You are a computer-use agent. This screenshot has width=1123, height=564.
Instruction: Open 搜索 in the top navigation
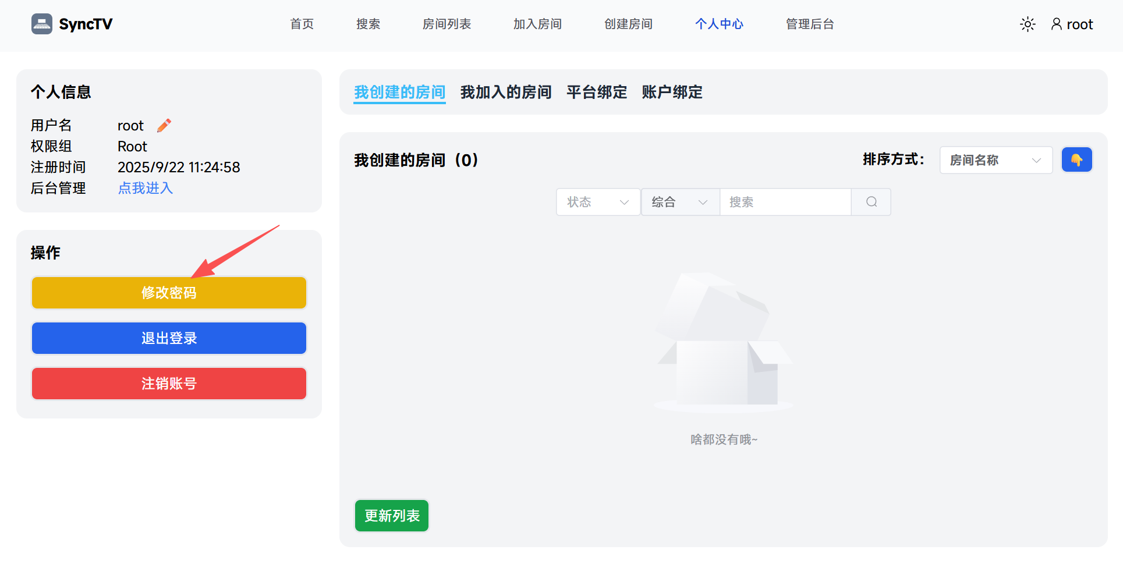(369, 24)
